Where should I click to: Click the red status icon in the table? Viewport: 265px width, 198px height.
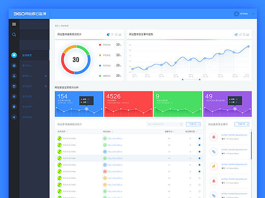105,172
